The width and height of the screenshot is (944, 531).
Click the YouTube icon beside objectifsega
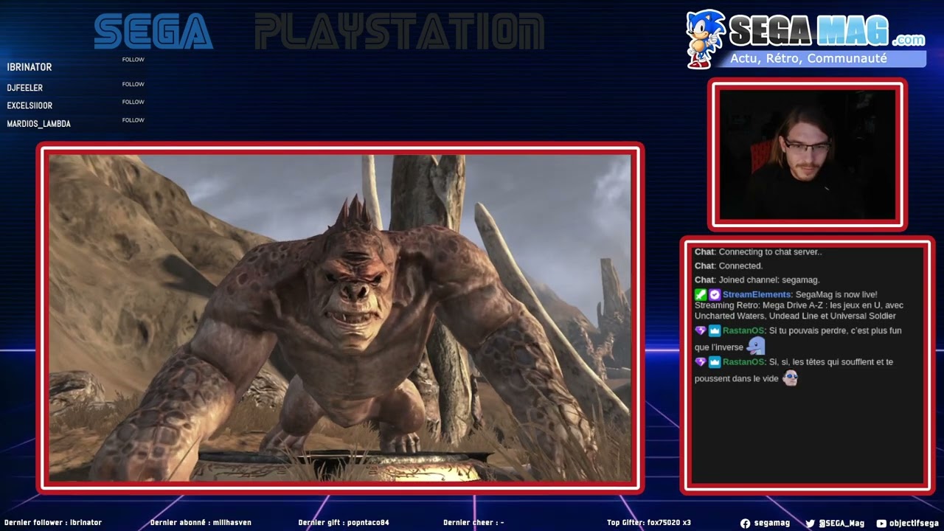point(881,523)
